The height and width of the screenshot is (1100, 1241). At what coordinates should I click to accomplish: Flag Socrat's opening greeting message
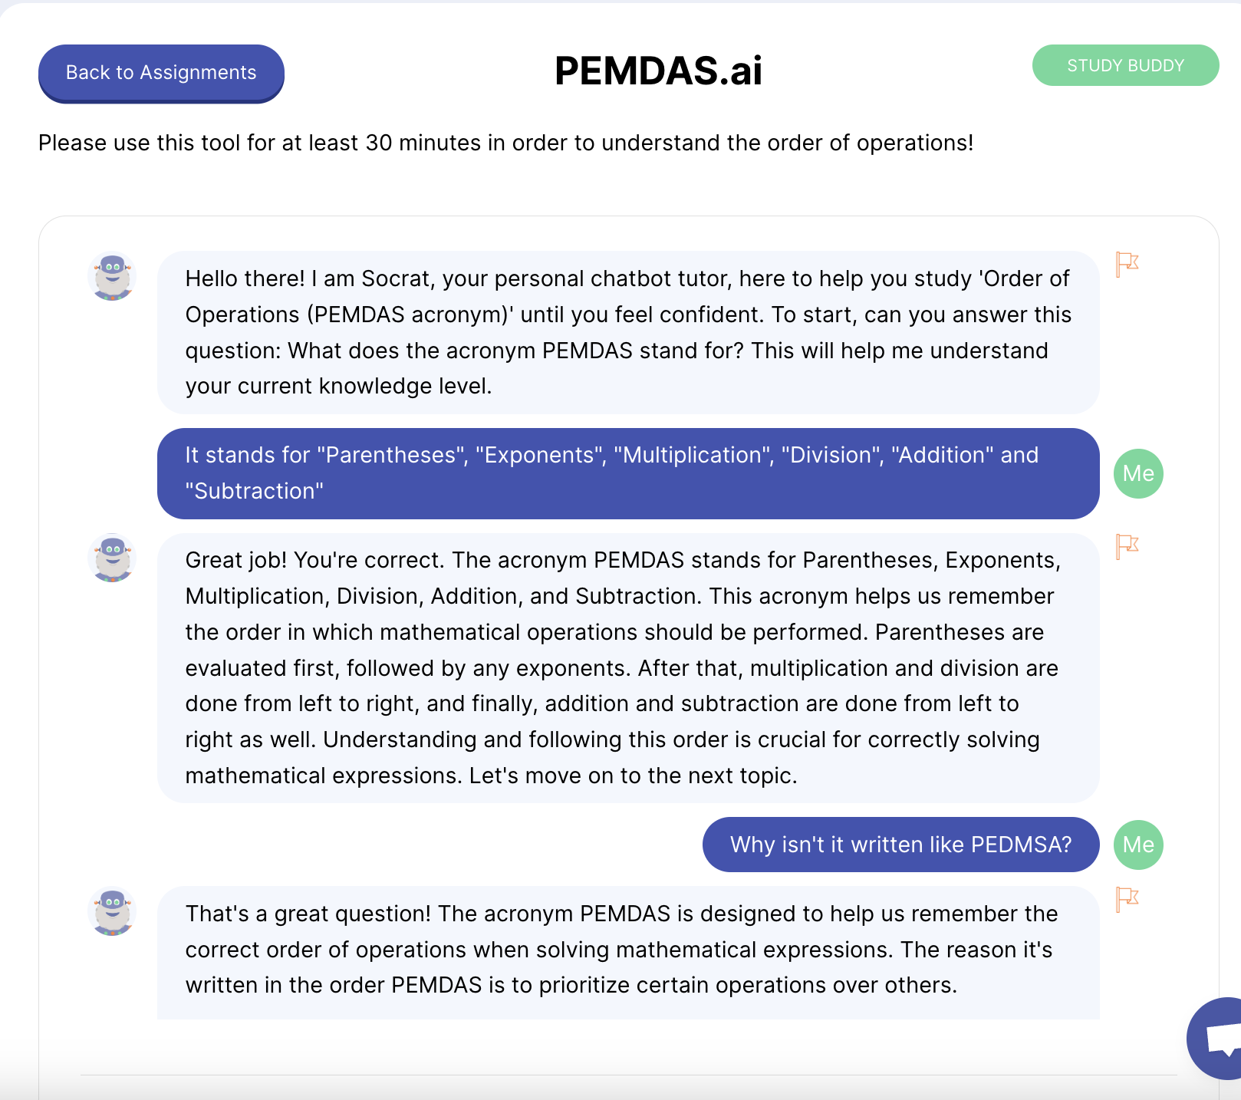pyautogui.click(x=1126, y=264)
